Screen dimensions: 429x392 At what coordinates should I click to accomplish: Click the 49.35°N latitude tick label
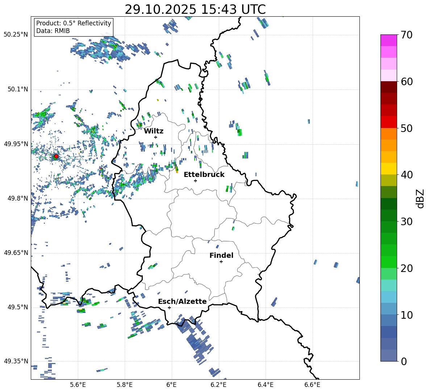point(16,361)
